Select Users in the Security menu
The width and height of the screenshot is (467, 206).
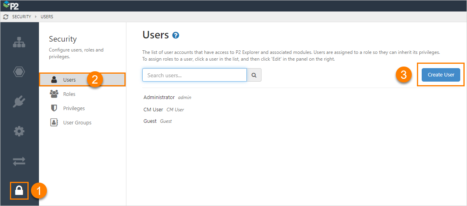point(69,80)
